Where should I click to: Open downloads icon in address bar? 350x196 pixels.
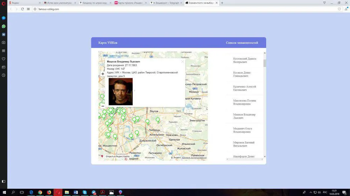tap(346, 9)
